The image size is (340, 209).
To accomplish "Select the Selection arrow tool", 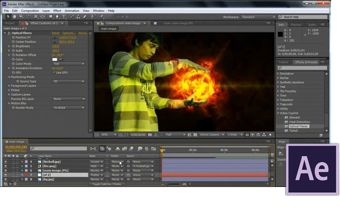I will (8, 16).
